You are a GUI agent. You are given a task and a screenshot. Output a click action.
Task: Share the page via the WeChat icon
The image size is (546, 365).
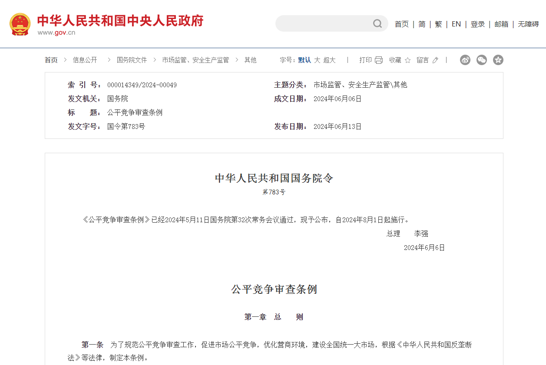(x=481, y=60)
